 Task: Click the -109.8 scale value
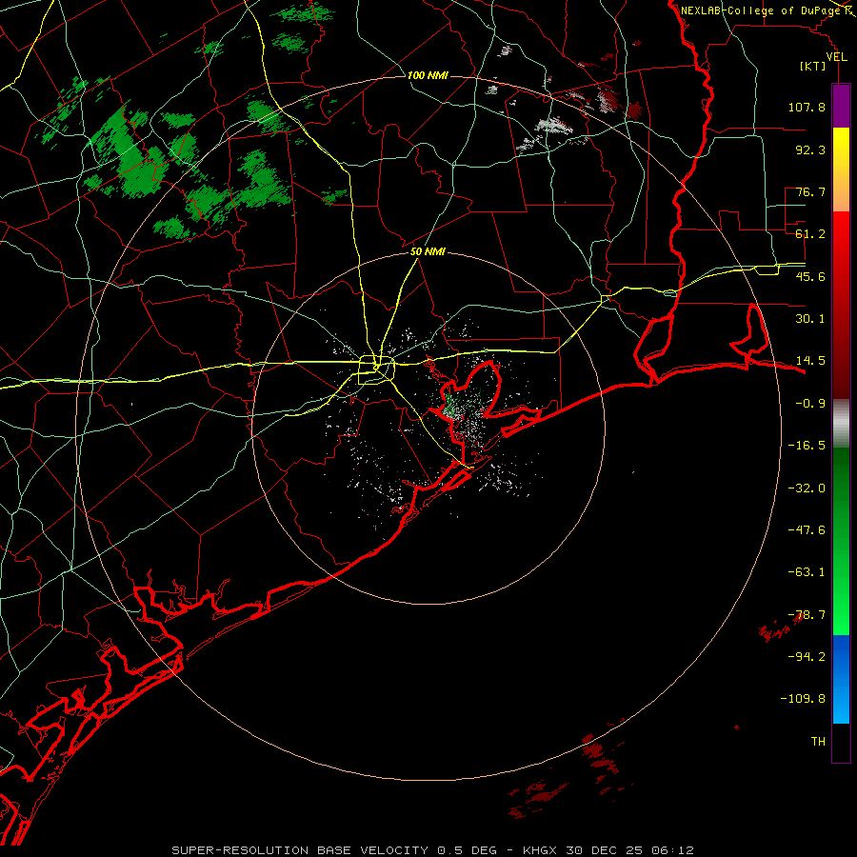pos(803,699)
